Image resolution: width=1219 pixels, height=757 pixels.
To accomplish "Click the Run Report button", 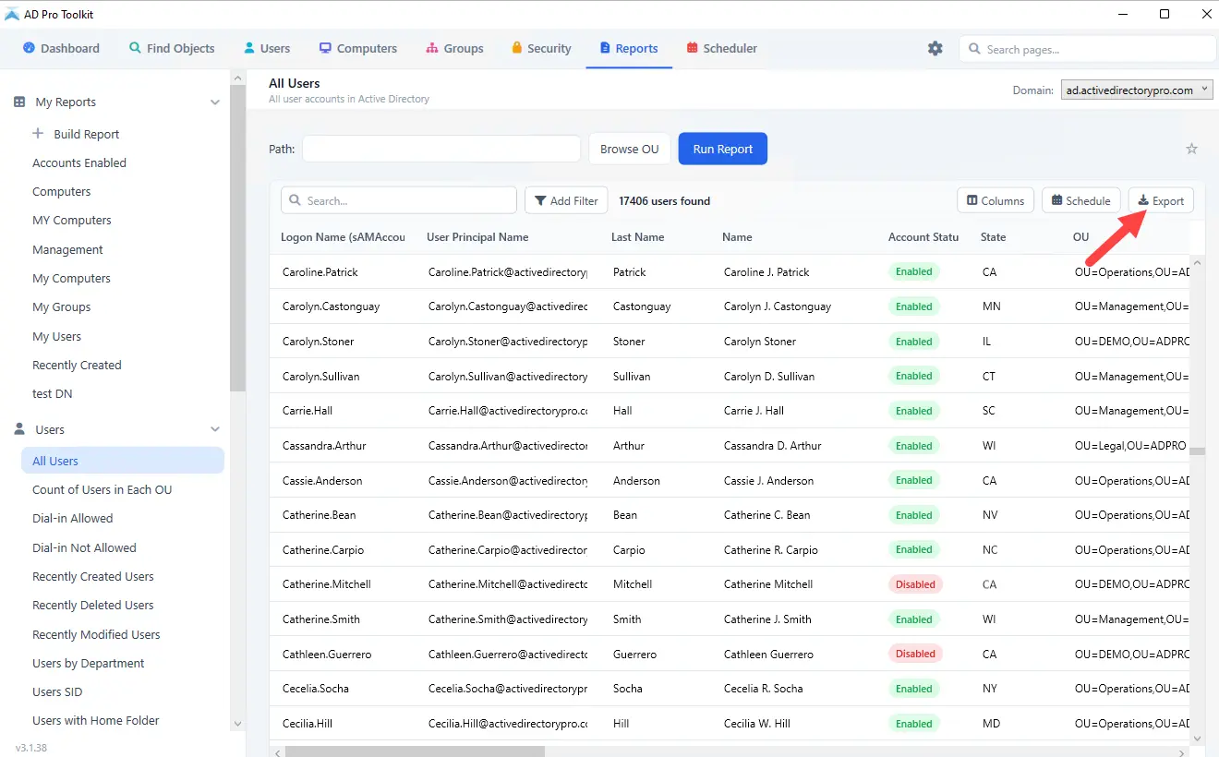I will click(723, 149).
